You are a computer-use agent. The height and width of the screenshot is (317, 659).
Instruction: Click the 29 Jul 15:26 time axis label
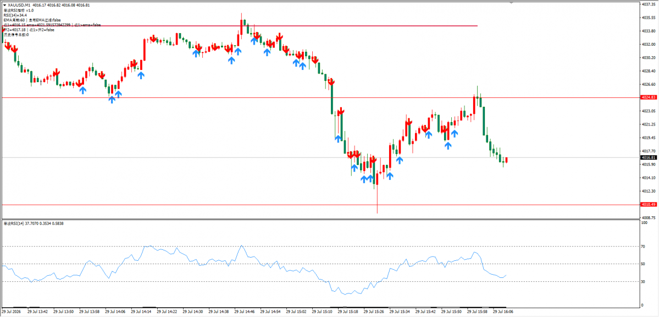pos(374,312)
